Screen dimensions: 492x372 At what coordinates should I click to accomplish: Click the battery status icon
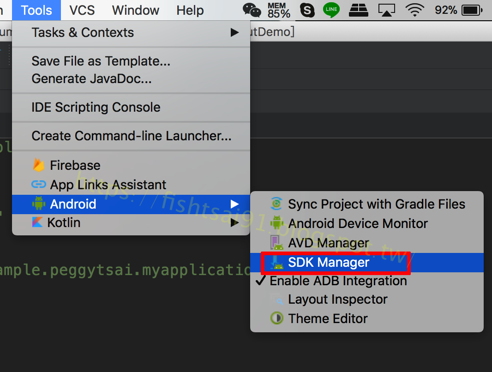[x=472, y=10]
